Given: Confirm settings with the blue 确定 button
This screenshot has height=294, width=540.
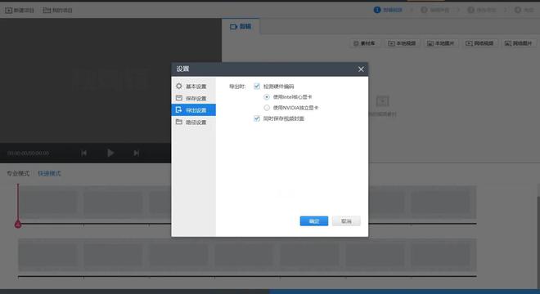Looking at the screenshot, I should pos(313,221).
